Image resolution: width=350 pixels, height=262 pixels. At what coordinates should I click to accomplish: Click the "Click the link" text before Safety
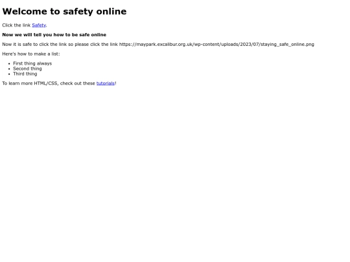(16, 25)
